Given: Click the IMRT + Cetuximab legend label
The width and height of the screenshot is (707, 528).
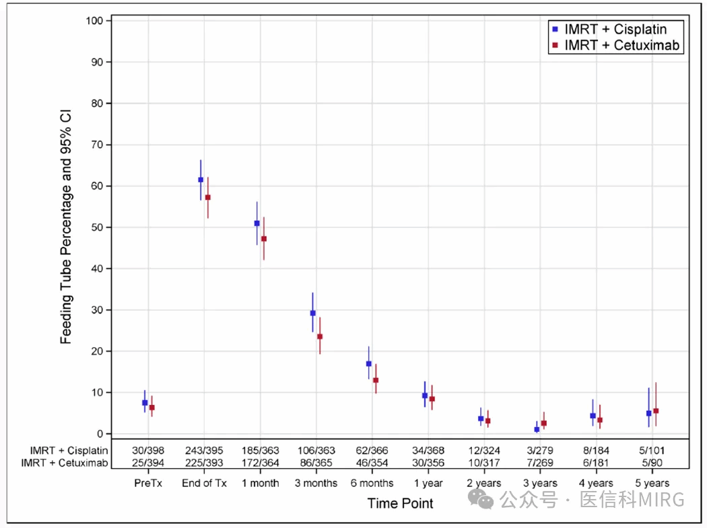Looking at the screenshot, I should tap(621, 46).
